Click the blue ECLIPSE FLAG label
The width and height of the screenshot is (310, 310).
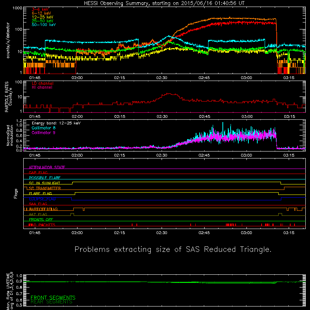click(x=42, y=199)
